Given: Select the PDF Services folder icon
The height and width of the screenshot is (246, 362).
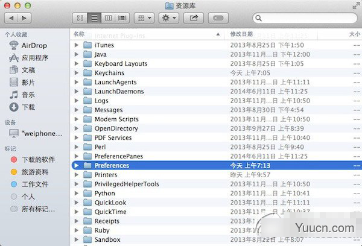Looking at the screenshot, I should [x=87, y=137].
